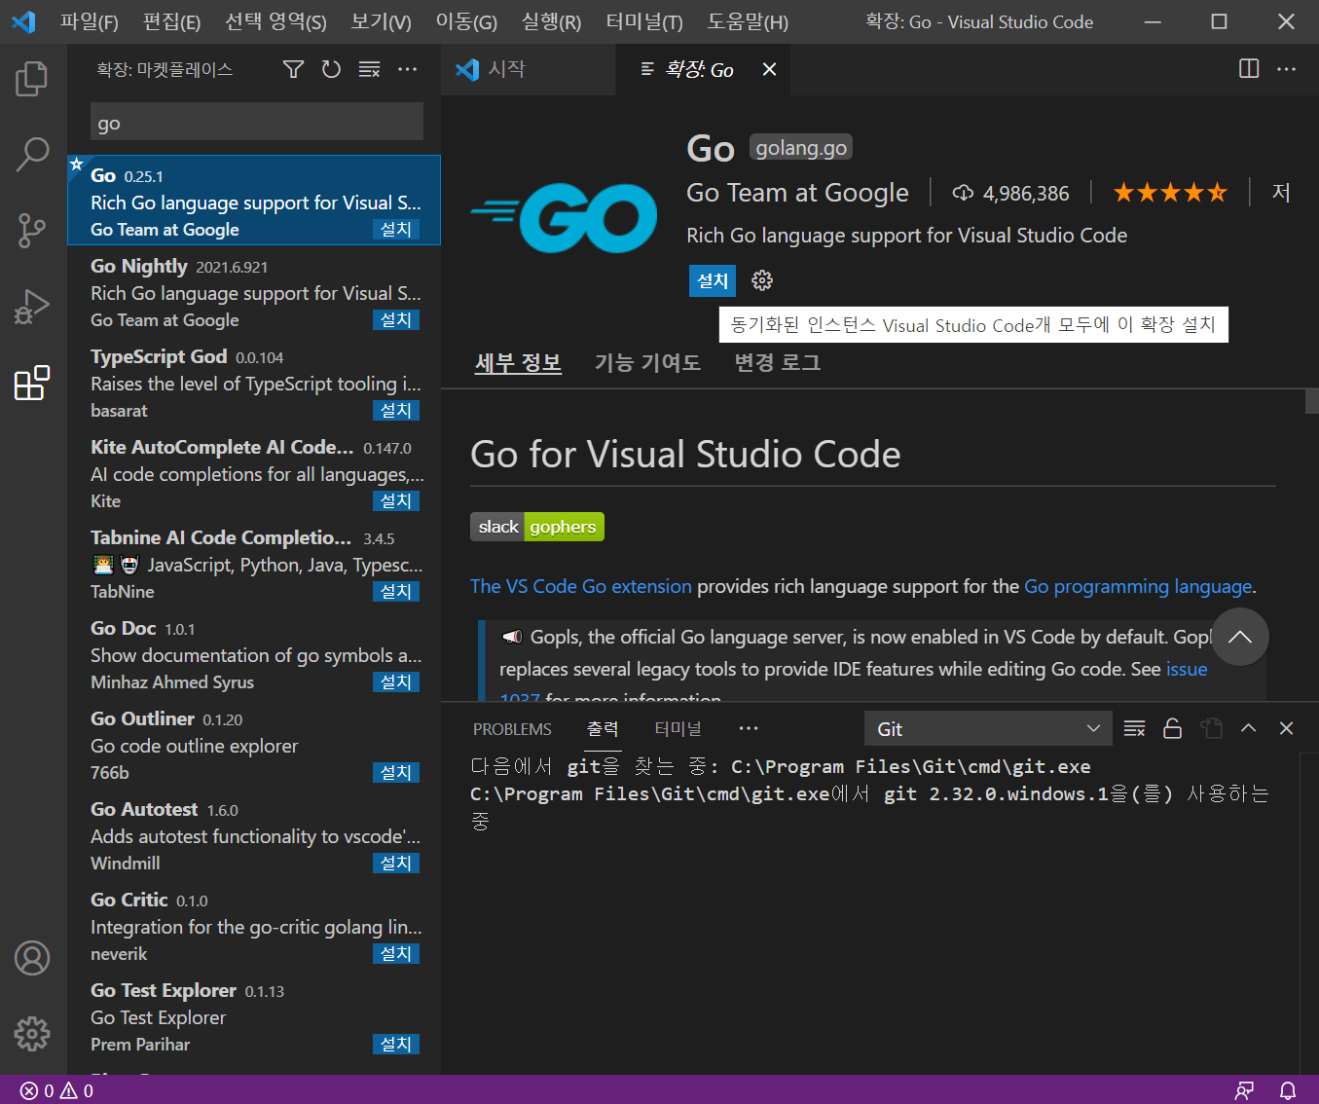This screenshot has height=1104, width=1319.
Task: Install the Go Critic extension
Action: 396,954
